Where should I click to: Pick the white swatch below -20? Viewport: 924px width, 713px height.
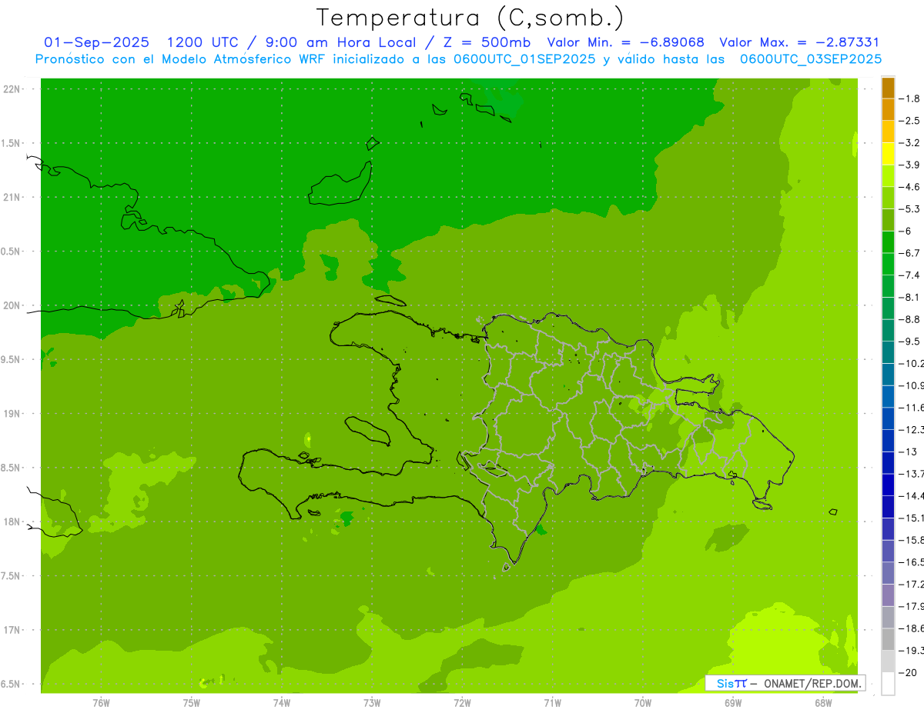(x=888, y=683)
